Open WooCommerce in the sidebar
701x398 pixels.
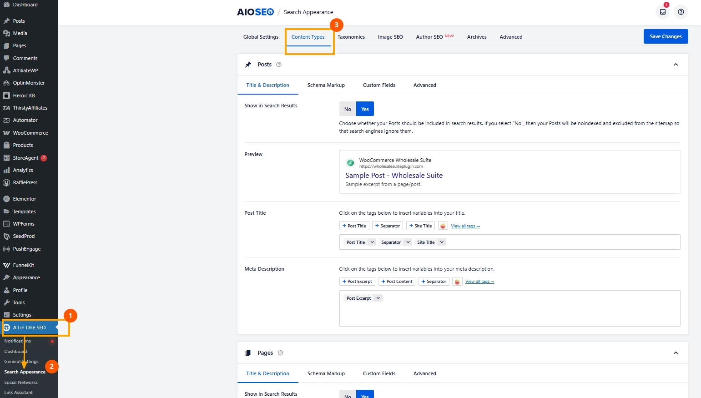pyautogui.click(x=30, y=133)
